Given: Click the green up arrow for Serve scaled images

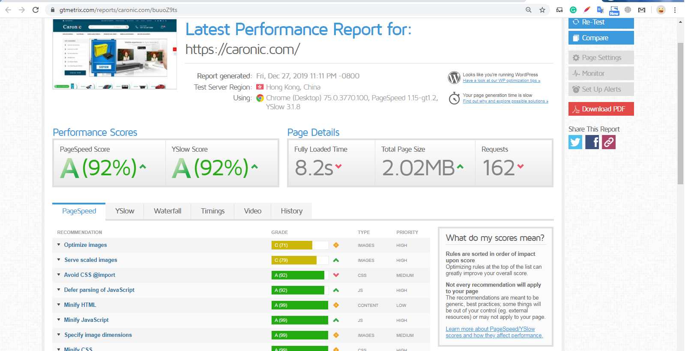Looking at the screenshot, I should click(x=336, y=260).
